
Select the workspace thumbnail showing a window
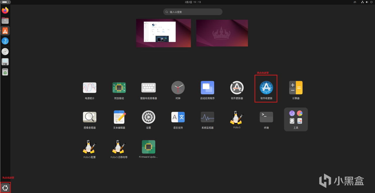pos(163,33)
